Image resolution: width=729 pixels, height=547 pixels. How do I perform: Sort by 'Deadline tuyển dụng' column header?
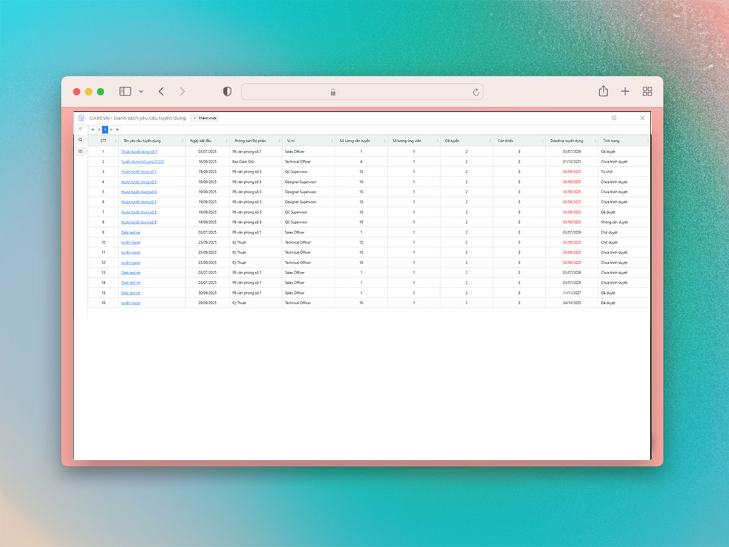pyautogui.click(x=566, y=141)
